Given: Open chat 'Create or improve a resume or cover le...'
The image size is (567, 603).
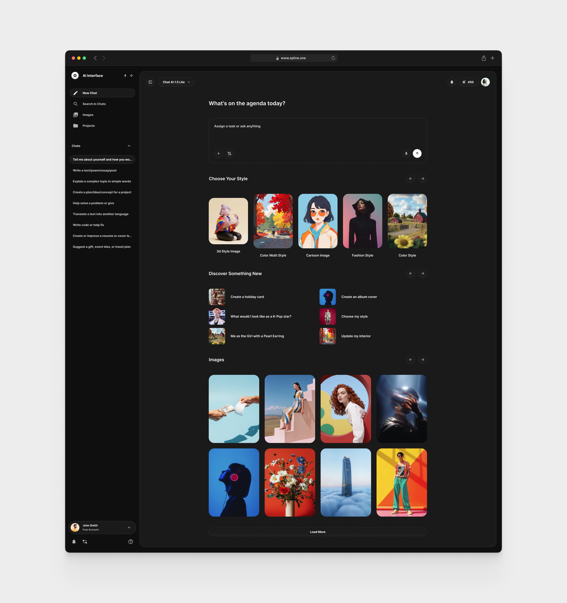Looking at the screenshot, I should point(102,236).
